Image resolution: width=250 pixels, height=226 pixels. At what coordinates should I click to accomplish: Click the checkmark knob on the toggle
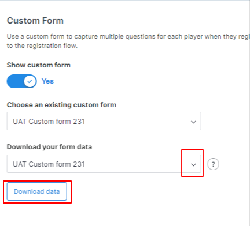pos(30,81)
